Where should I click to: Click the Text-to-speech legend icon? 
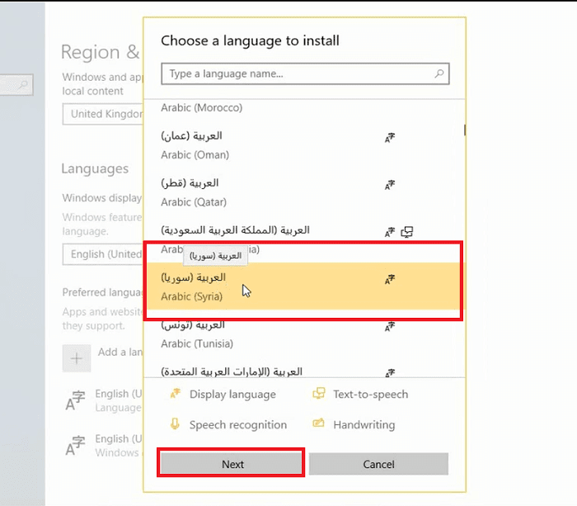[319, 395]
